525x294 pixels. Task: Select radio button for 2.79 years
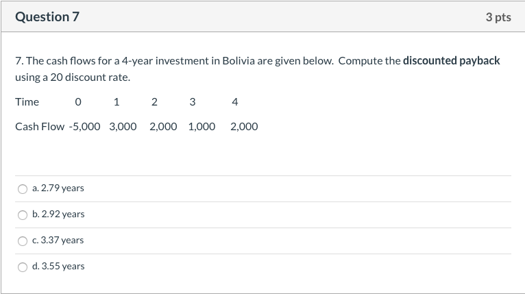tap(23, 188)
